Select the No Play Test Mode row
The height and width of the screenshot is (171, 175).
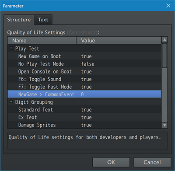tap(84, 64)
